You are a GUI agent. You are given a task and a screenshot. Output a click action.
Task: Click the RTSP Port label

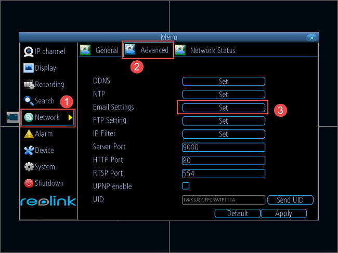108,173
